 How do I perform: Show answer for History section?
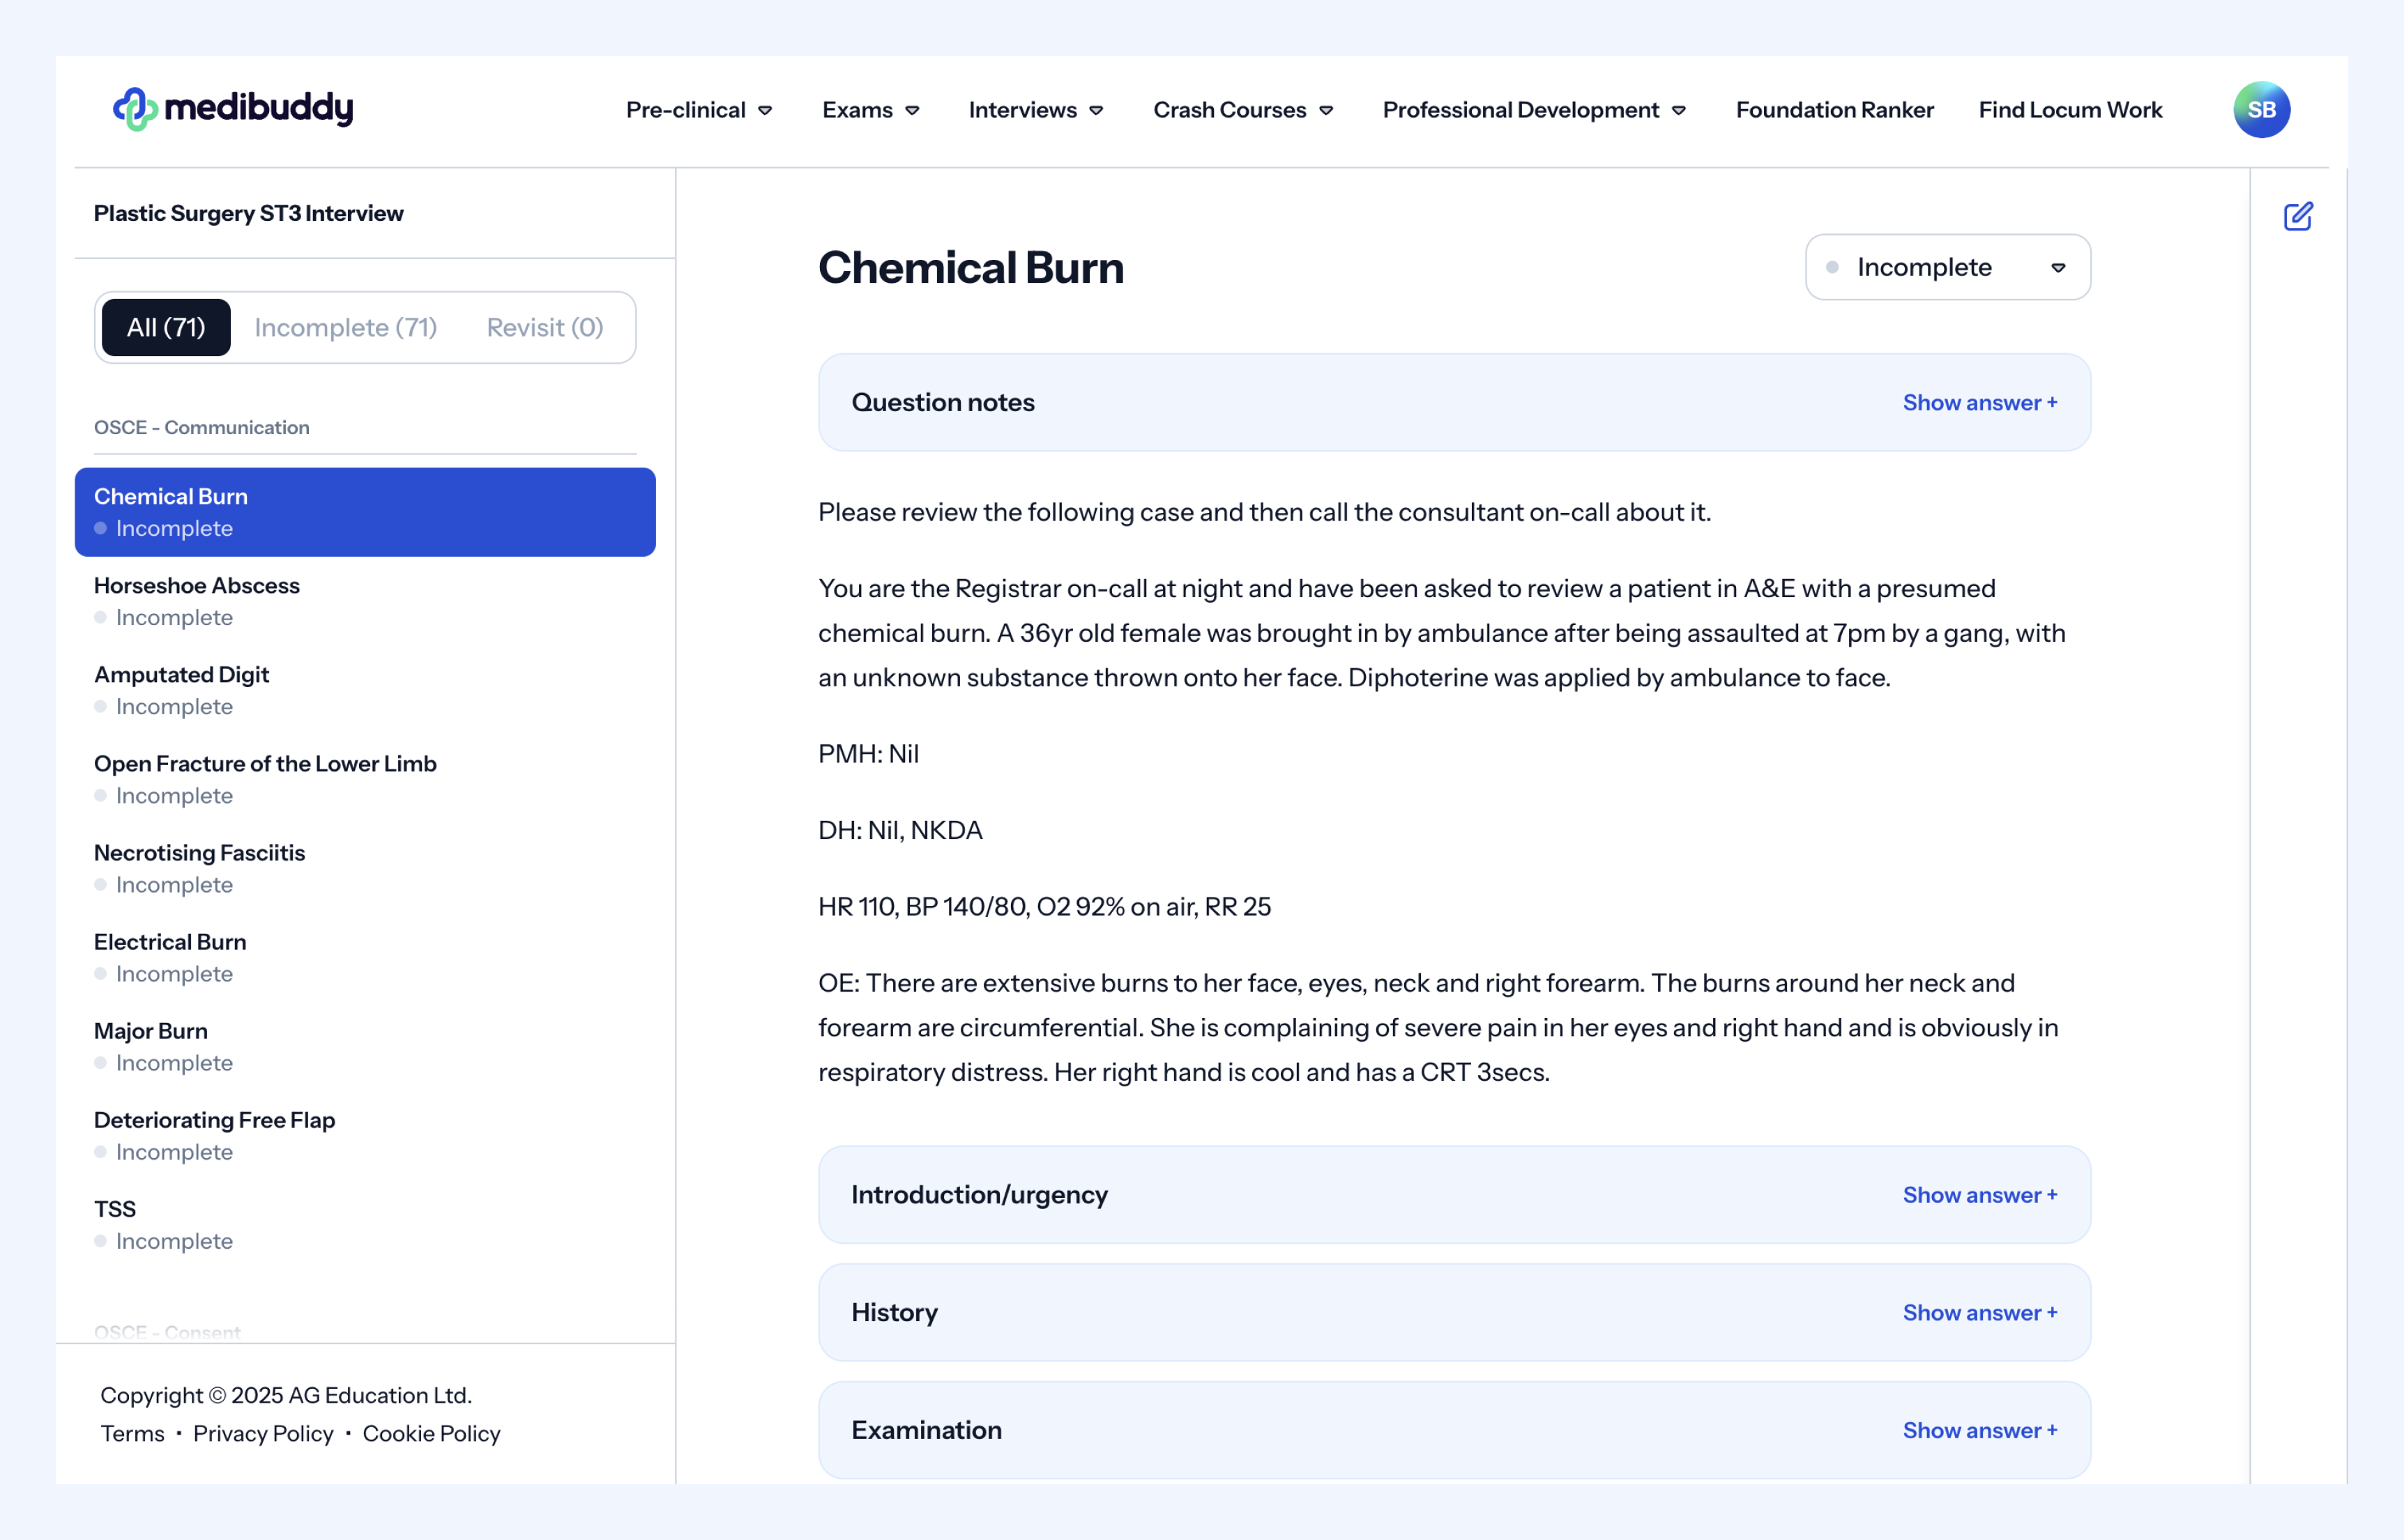click(1979, 1312)
